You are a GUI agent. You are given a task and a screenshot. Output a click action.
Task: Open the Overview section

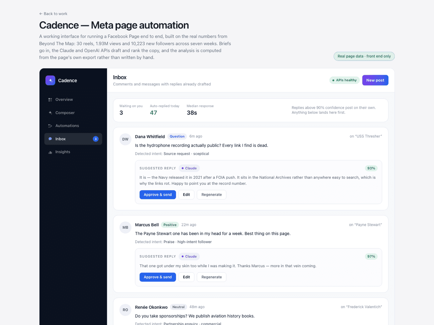pos(73,100)
